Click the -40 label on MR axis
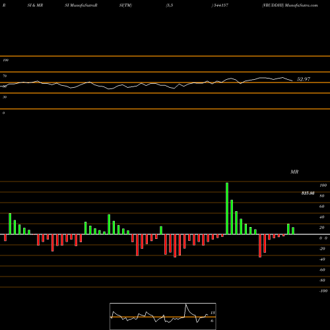Image resolution: width=330 pixels, height=330 pixels. (x=322, y=259)
